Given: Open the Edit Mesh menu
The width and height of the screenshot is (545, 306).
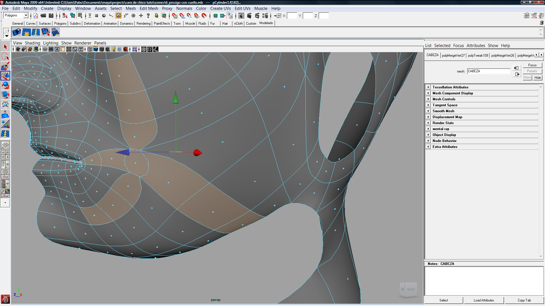Looking at the screenshot, I should 148,8.
